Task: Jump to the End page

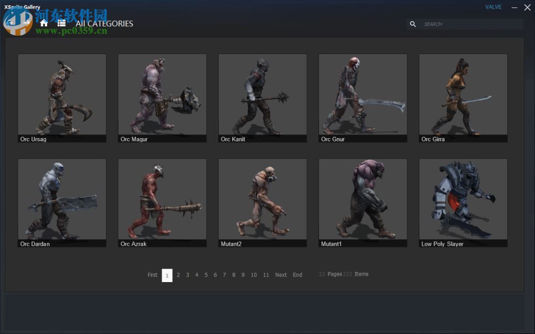Action: [x=297, y=275]
